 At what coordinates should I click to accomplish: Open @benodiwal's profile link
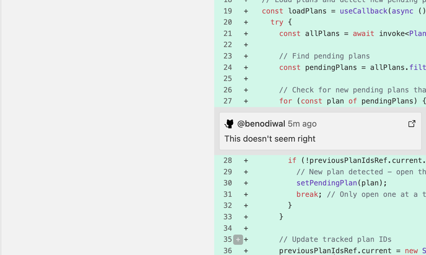[x=261, y=124]
